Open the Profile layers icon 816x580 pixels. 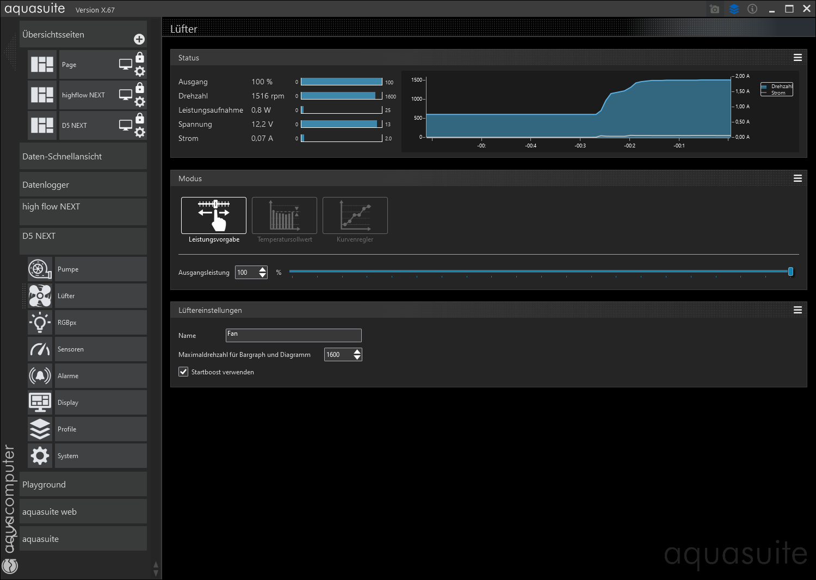tap(40, 429)
